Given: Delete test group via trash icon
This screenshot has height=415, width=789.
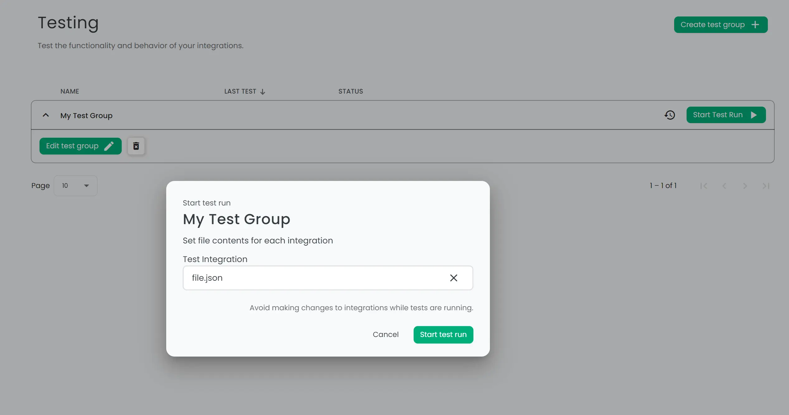Looking at the screenshot, I should 136,146.
